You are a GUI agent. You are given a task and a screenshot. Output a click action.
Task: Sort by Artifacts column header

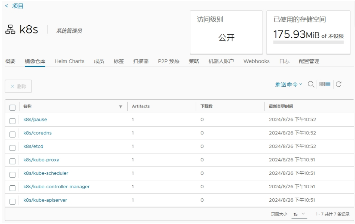point(141,106)
